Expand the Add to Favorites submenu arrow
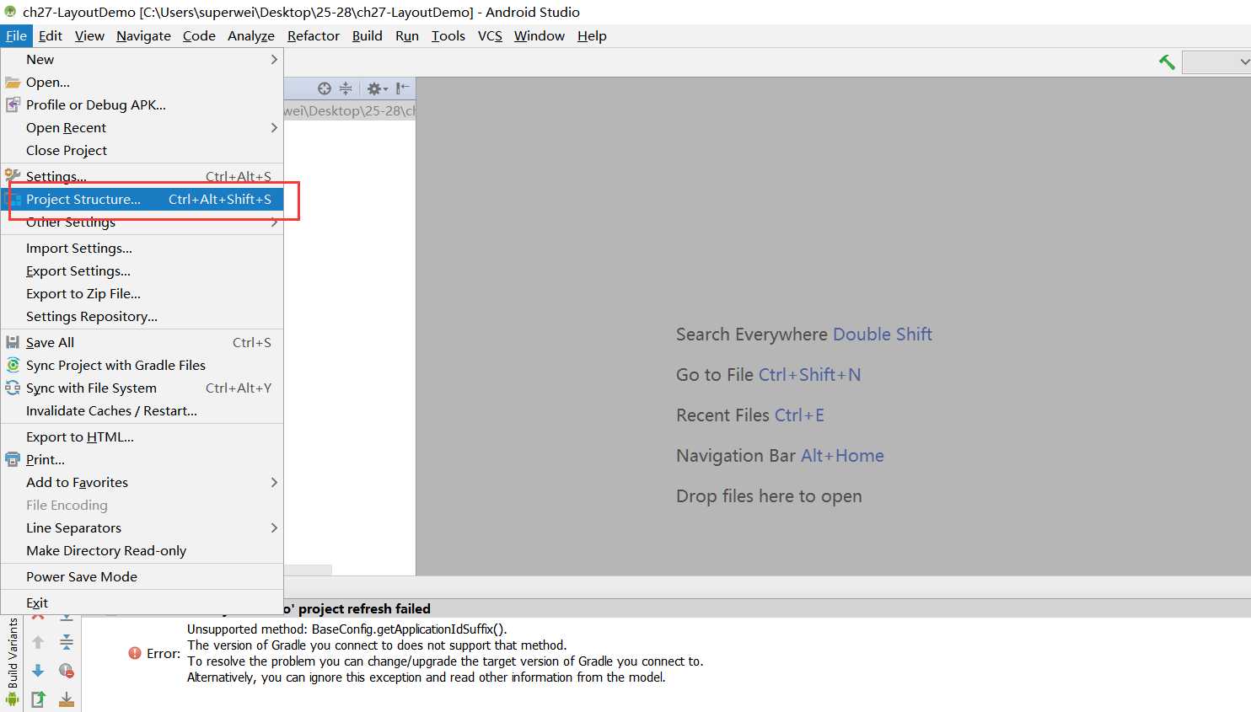Screen dimensions: 1251x712 pos(274,482)
